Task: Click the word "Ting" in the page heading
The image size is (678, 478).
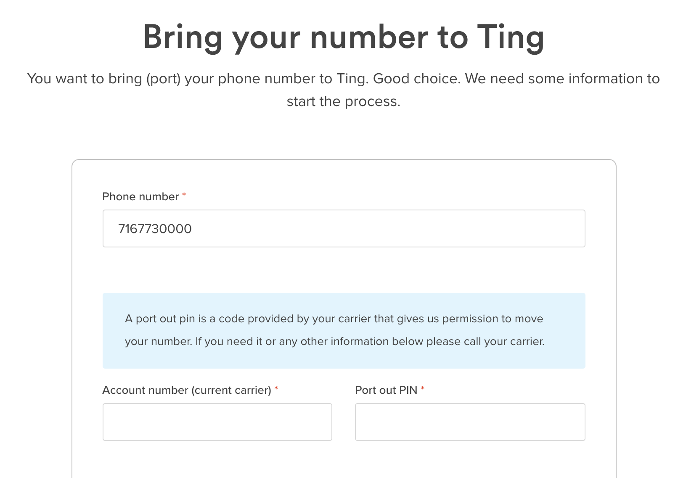Action: 510,37
